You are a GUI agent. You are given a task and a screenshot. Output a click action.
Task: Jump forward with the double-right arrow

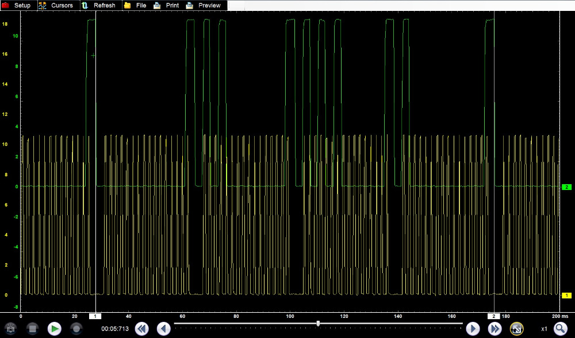tap(494, 329)
